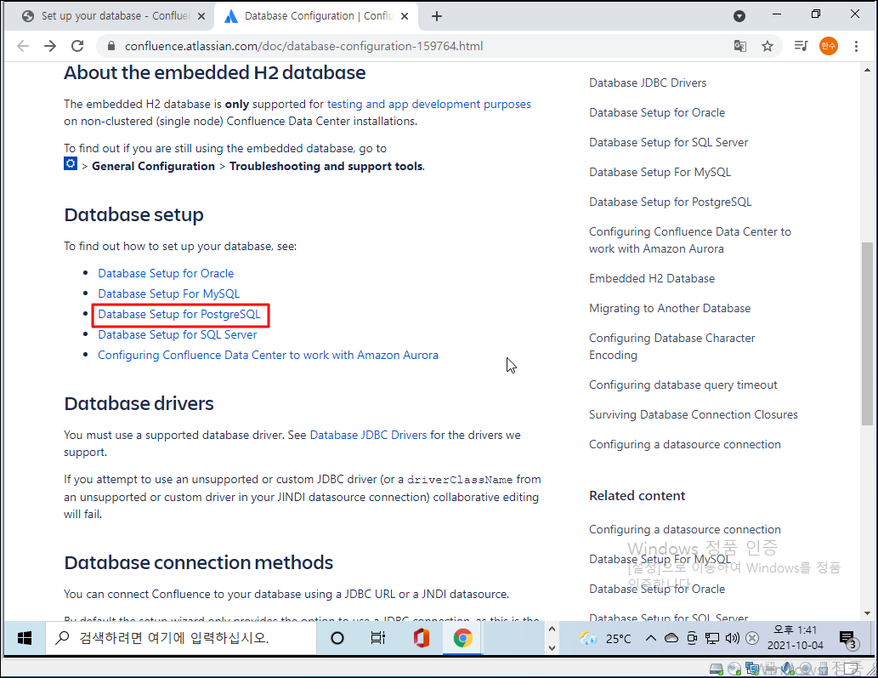Open sidebar Database Setup for PostgreSQL
878x678 pixels.
point(671,202)
